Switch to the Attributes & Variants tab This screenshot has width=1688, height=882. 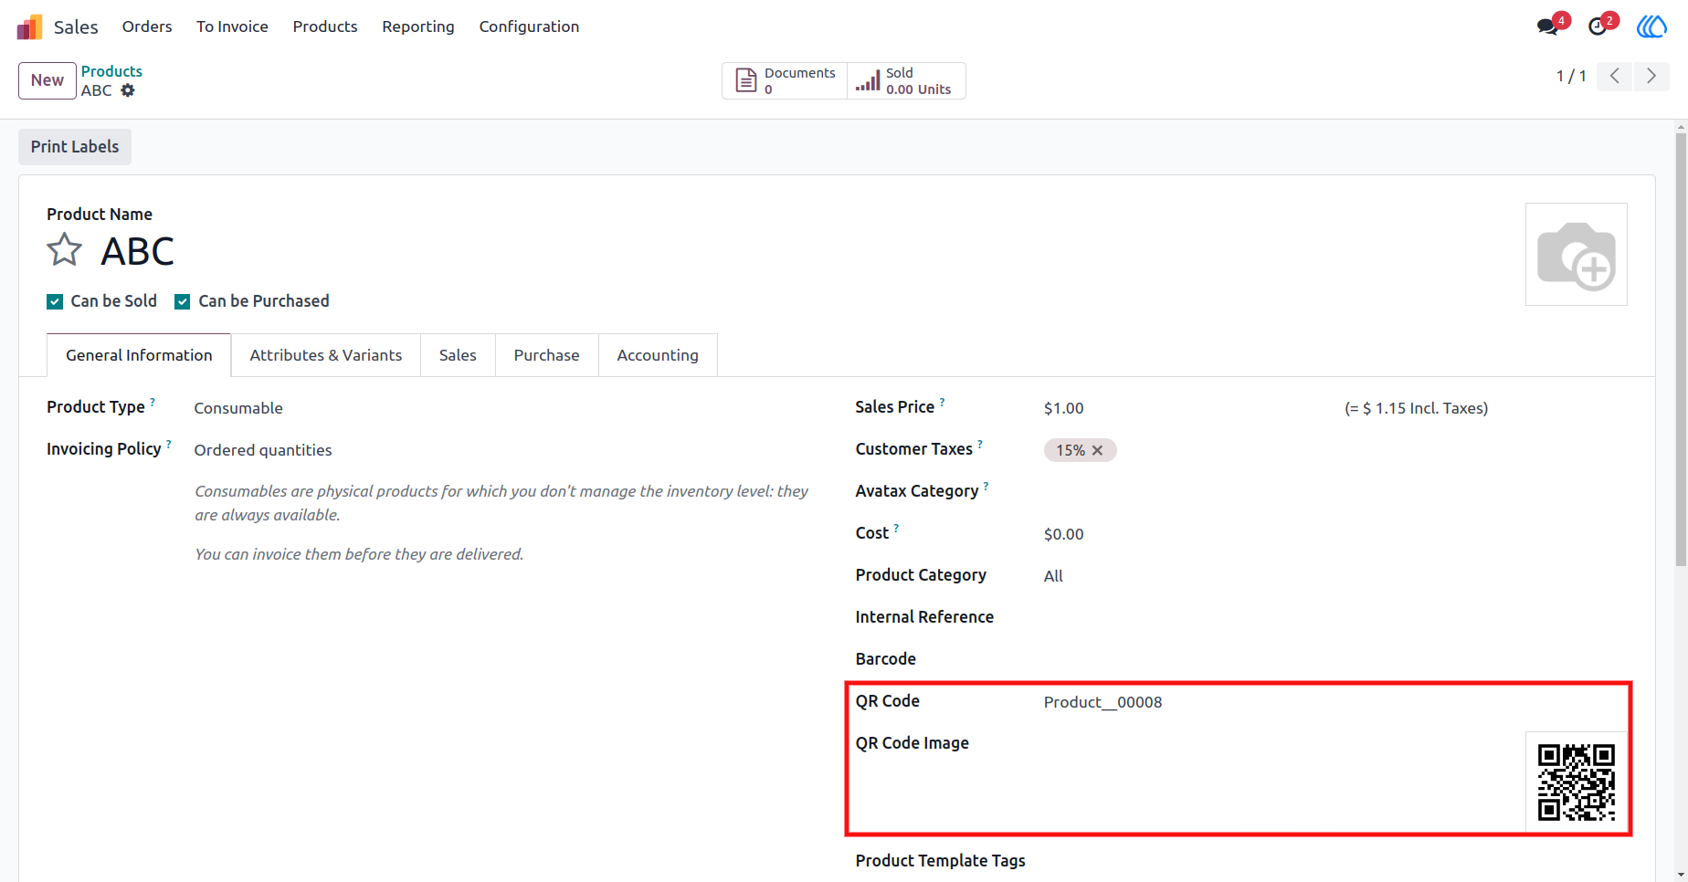(x=326, y=355)
